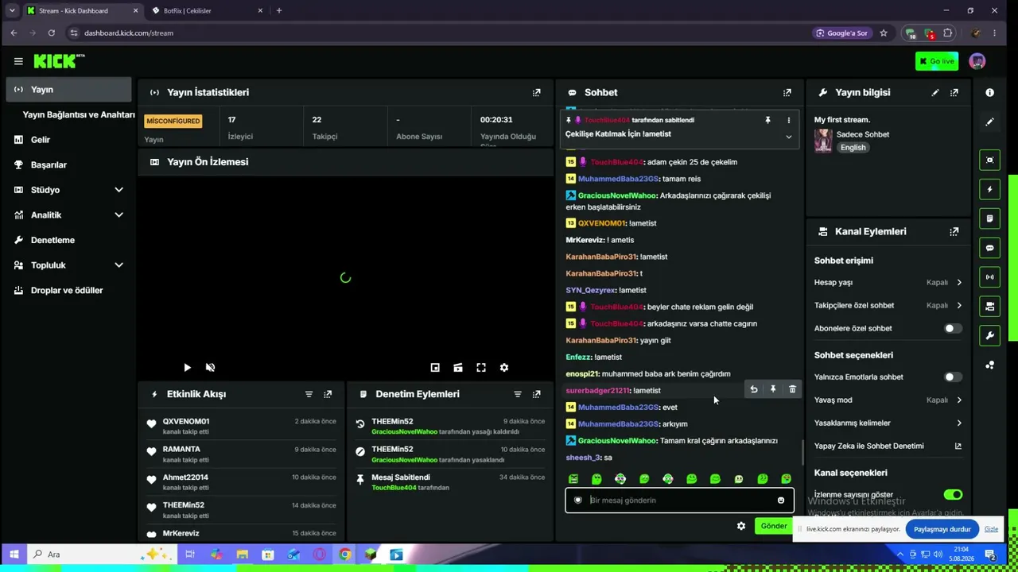Open Yayın Bağlantısı ve Anahtarı page

click(x=79, y=114)
